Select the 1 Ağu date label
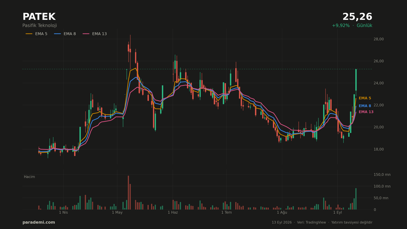Screen dimensions: 407x229 pyautogui.click(x=282, y=212)
